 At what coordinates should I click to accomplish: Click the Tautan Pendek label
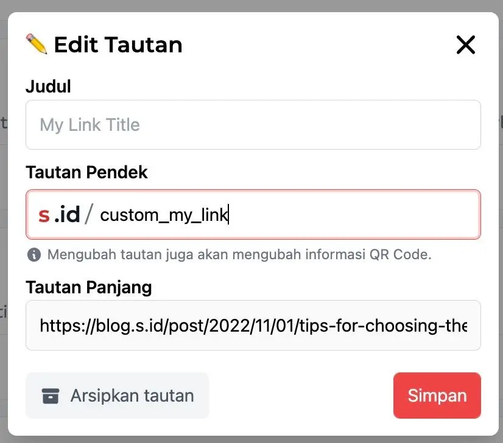86,172
